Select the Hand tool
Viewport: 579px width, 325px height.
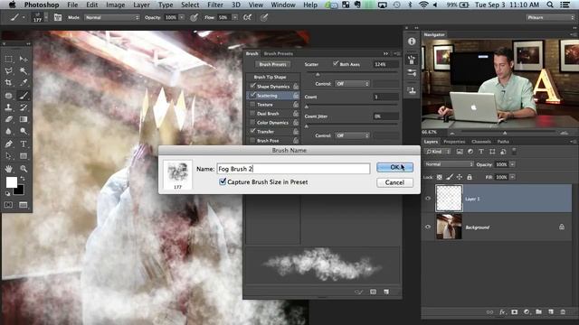(x=9, y=169)
